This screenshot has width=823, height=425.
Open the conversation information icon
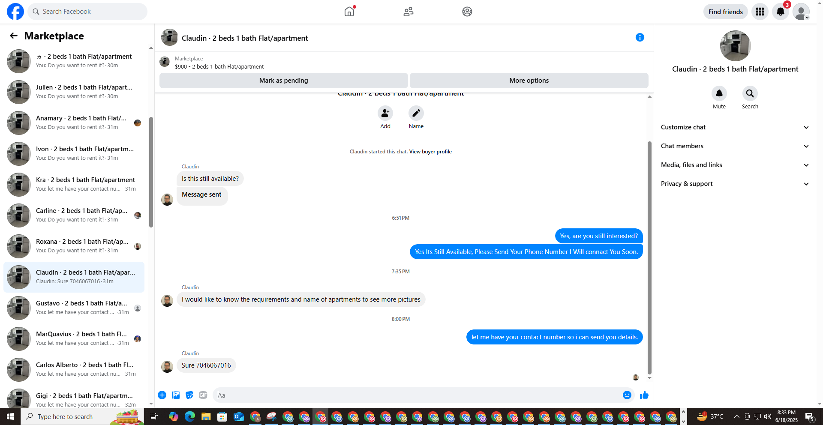coord(640,37)
